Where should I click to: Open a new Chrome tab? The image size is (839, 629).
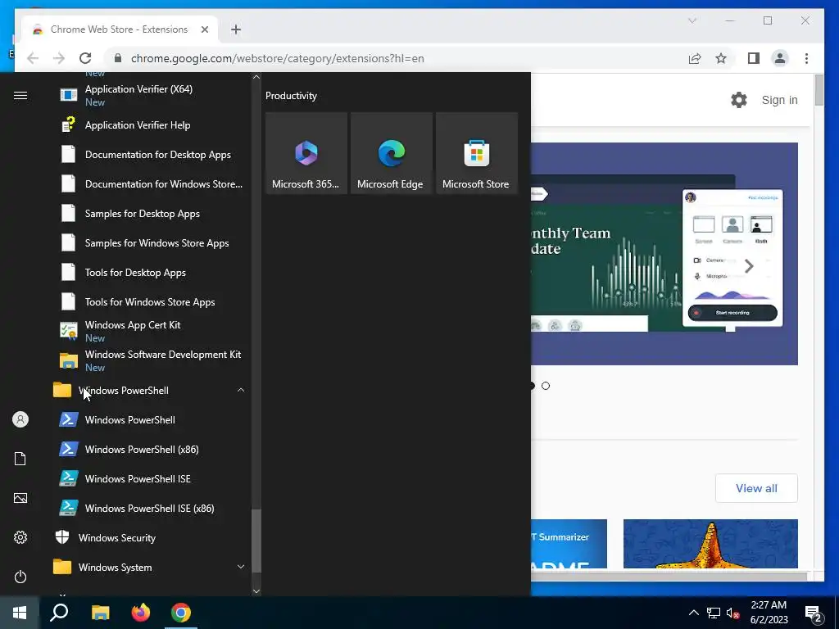[x=236, y=29]
